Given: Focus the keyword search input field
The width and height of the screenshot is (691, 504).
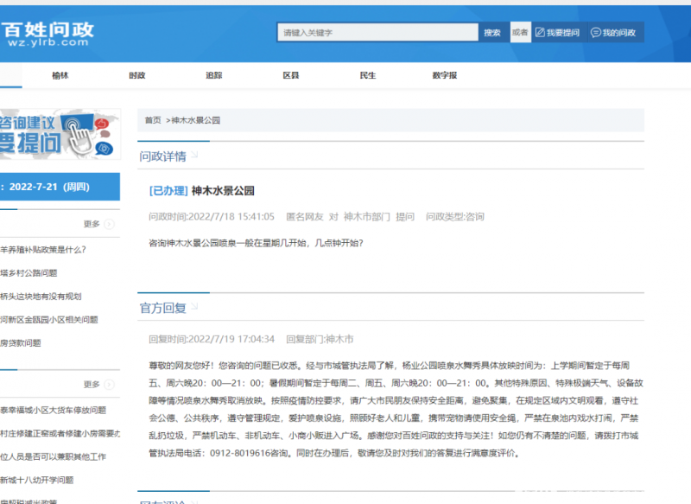Looking at the screenshot, I should (x=377, y=33).
